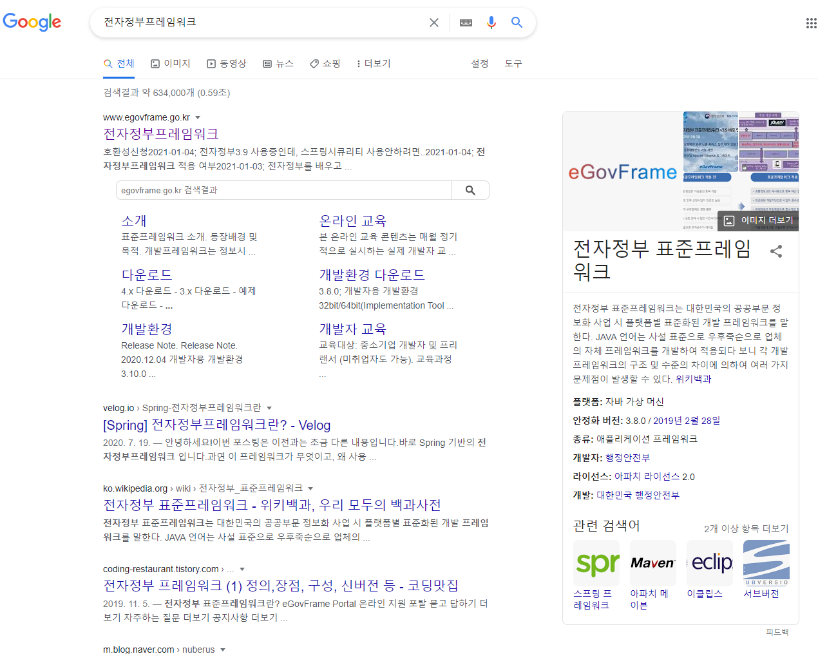This screenshot has height=654, width=818.
Task: Click the Google logo
Action: [x=32, y=22]
